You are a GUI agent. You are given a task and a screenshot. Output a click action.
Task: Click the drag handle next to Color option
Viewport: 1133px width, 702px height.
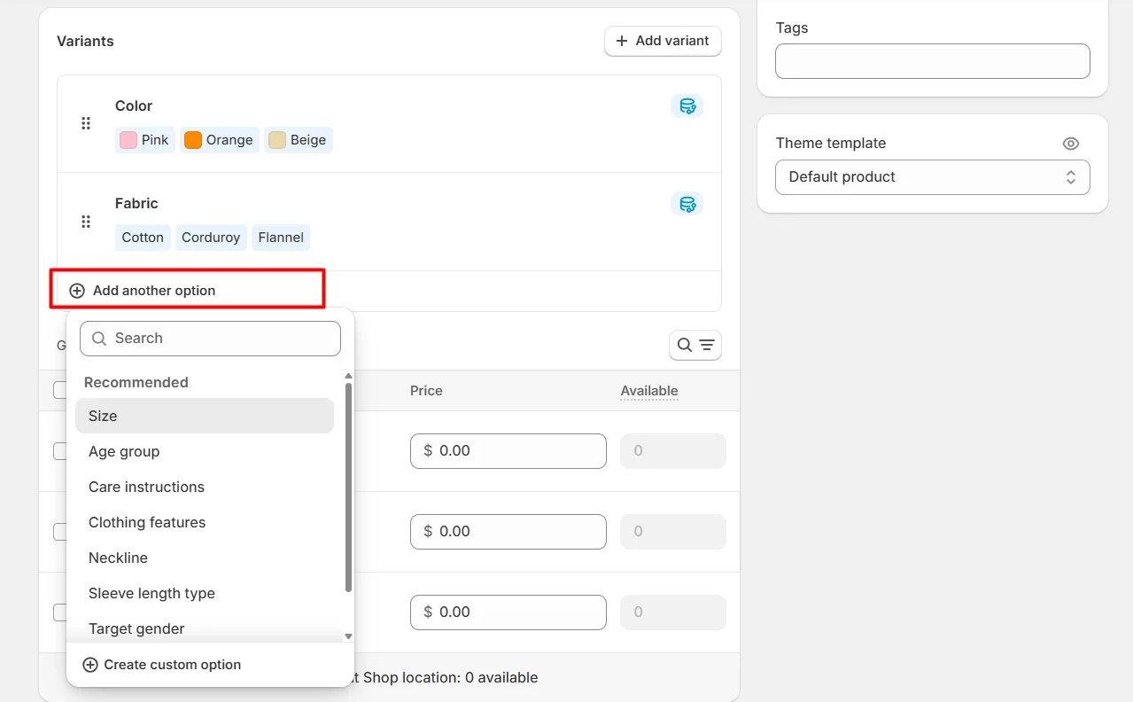(x=85, y=122)
